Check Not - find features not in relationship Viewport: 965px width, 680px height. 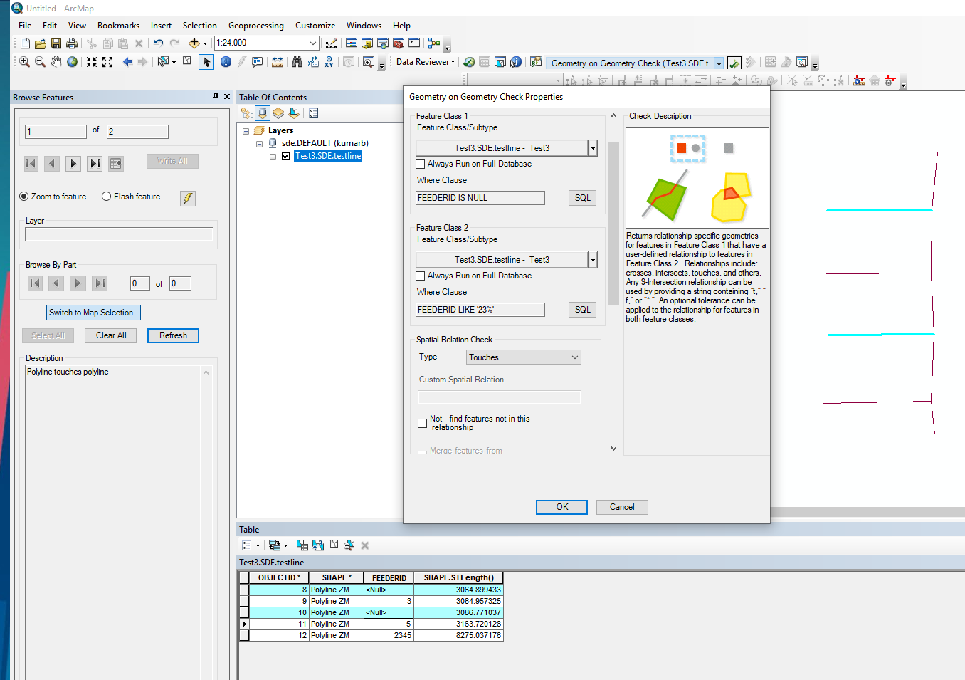click(x=422, y=423)
